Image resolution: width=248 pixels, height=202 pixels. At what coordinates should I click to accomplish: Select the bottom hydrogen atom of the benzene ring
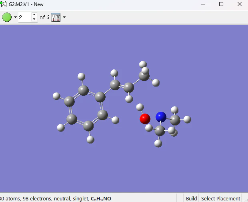pyautogui.click(x=90, y=139)
